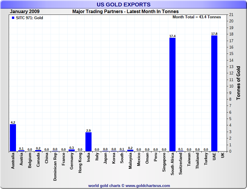Open the www.goldchartsrus.com footer link

coord(148,186)
